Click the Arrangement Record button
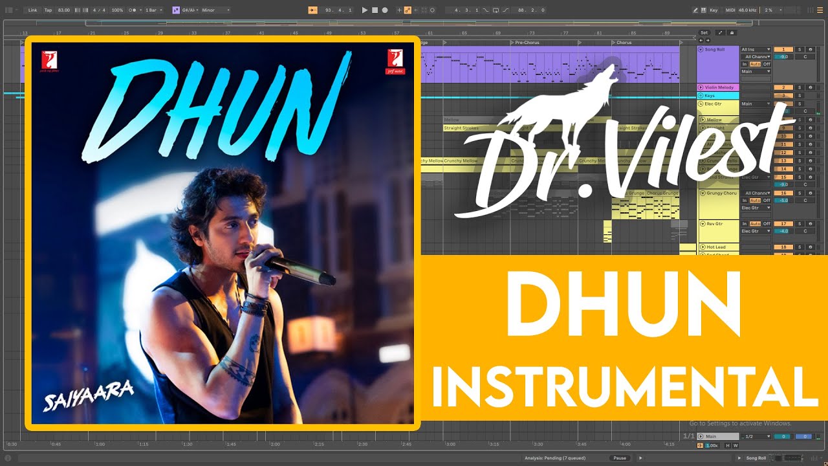The width and height of the screenshot is (828, 466). coord(385,10)
